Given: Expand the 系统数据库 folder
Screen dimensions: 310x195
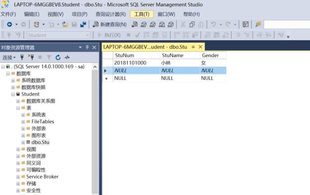Looking at the screenshot, I should coord(13,80).
